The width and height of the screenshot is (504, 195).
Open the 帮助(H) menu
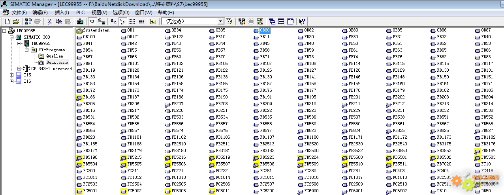click(166, 13)
